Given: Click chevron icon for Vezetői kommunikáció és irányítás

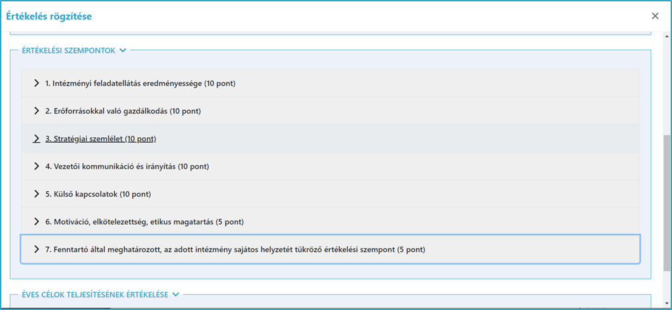Looking at the screenshot, I should (37, 167).
